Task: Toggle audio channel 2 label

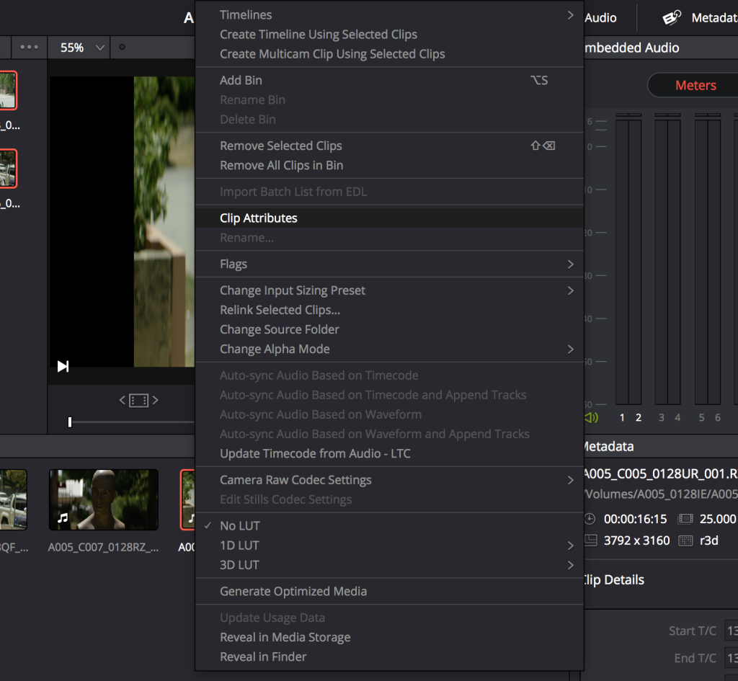Action: pyautogui.click(x=639, y=417)
